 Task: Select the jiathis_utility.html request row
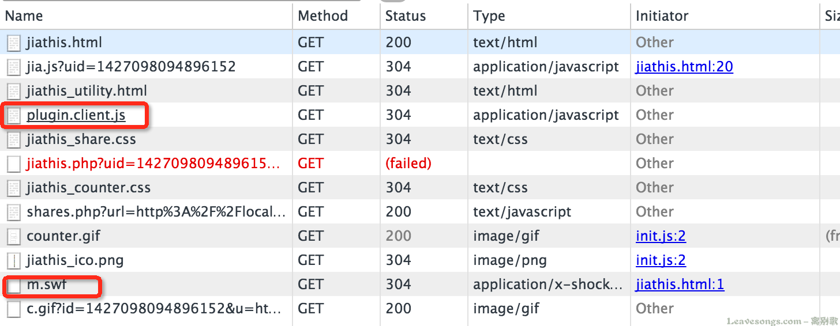[420, 91]
